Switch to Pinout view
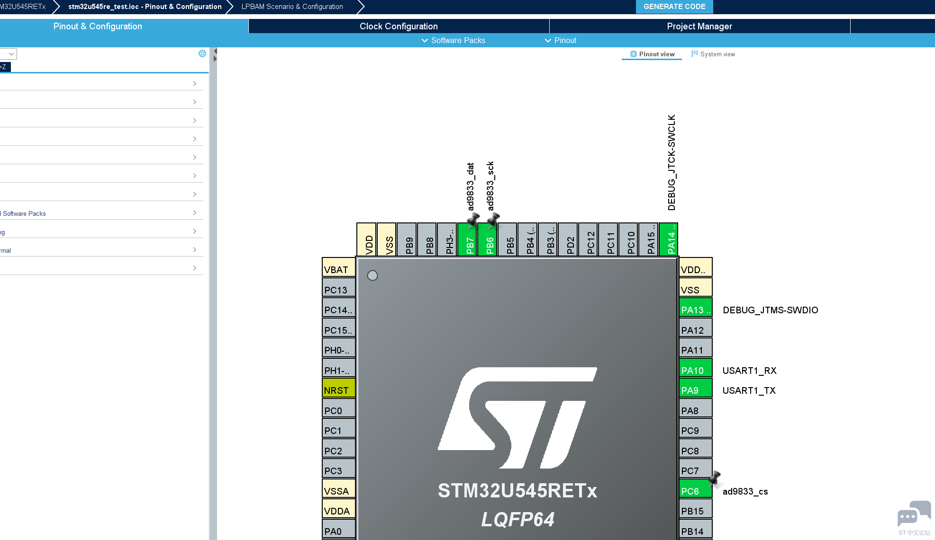The image size is (935, 540). click(652, 54)
